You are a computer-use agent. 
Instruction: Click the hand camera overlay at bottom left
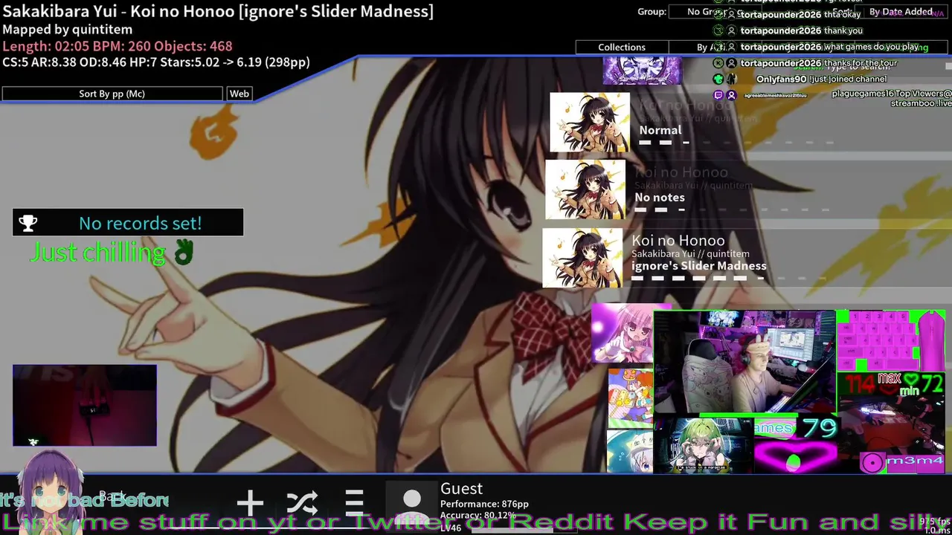[x=85, y=405]
